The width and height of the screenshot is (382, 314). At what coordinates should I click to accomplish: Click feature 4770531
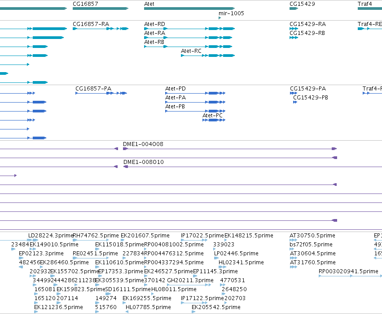point(233,280)
